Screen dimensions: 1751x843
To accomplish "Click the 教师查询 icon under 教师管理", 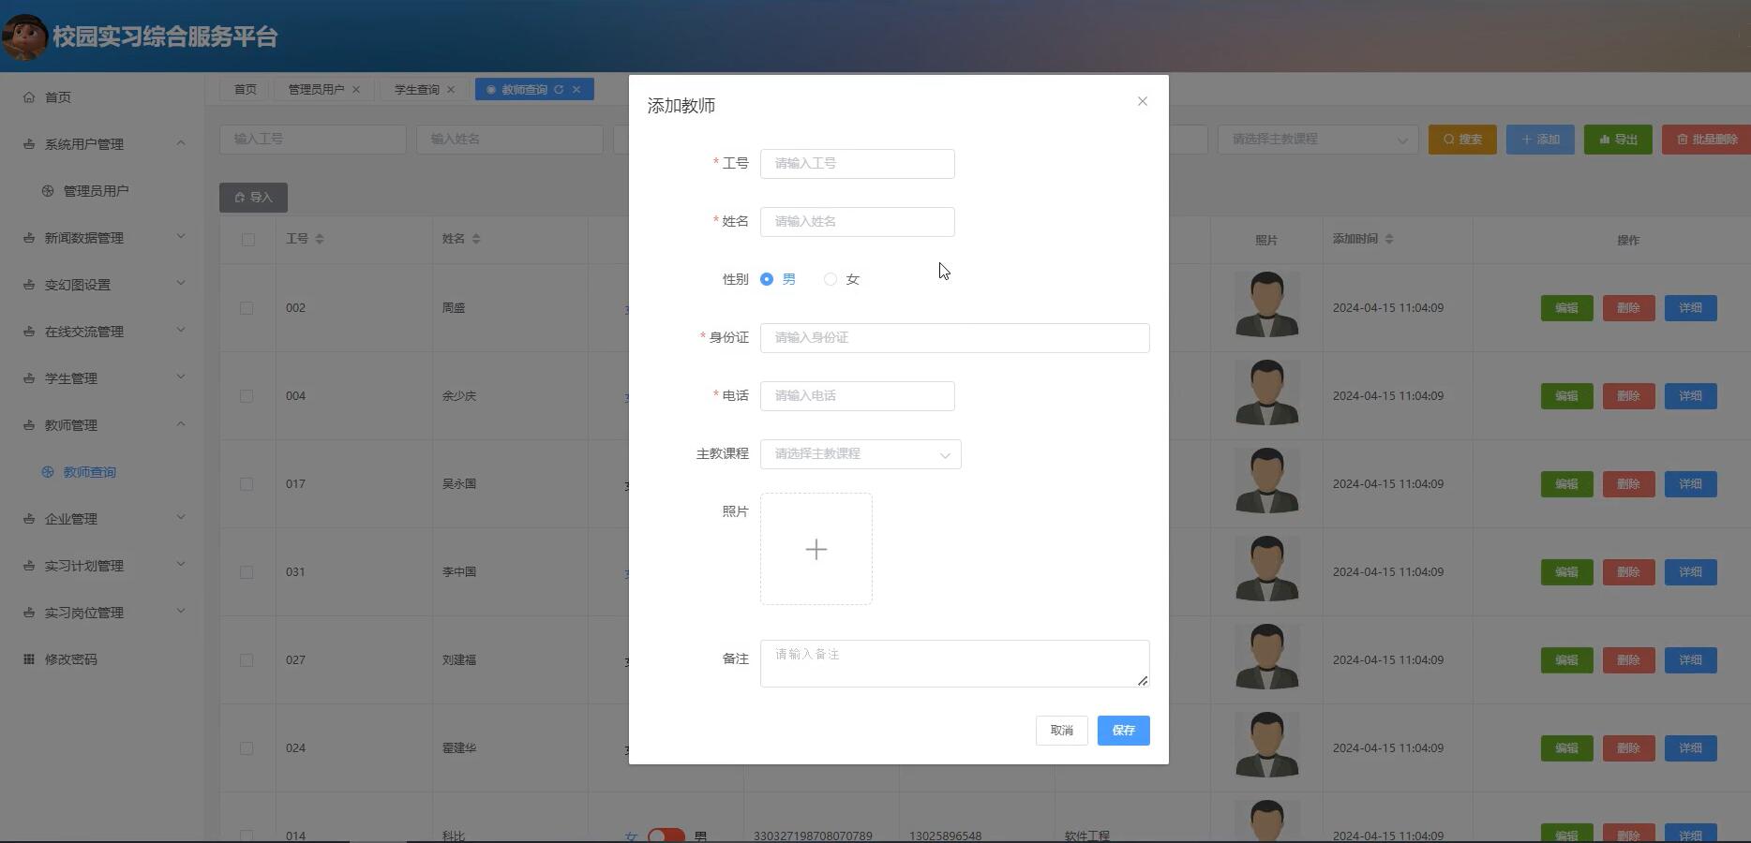I will [47, 472].
